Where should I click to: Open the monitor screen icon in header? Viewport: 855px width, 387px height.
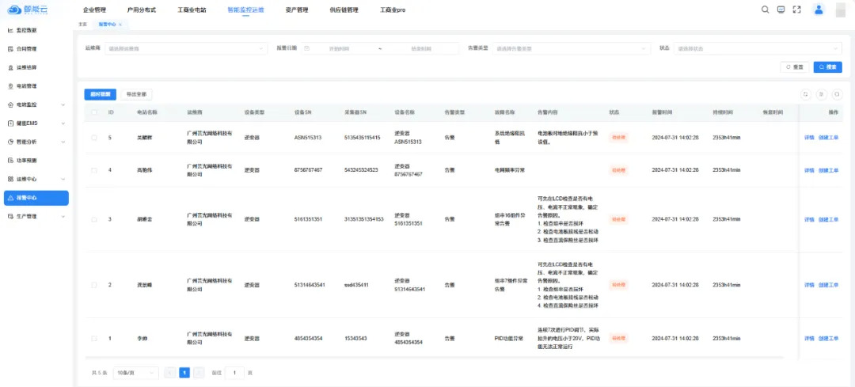pos(781,9)
